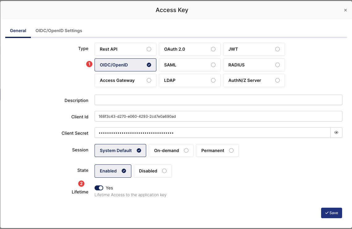Toggle off Lifetime Access
Image resolution: width=352 pixels, height=229 pixels.
(x=99, y=188)
